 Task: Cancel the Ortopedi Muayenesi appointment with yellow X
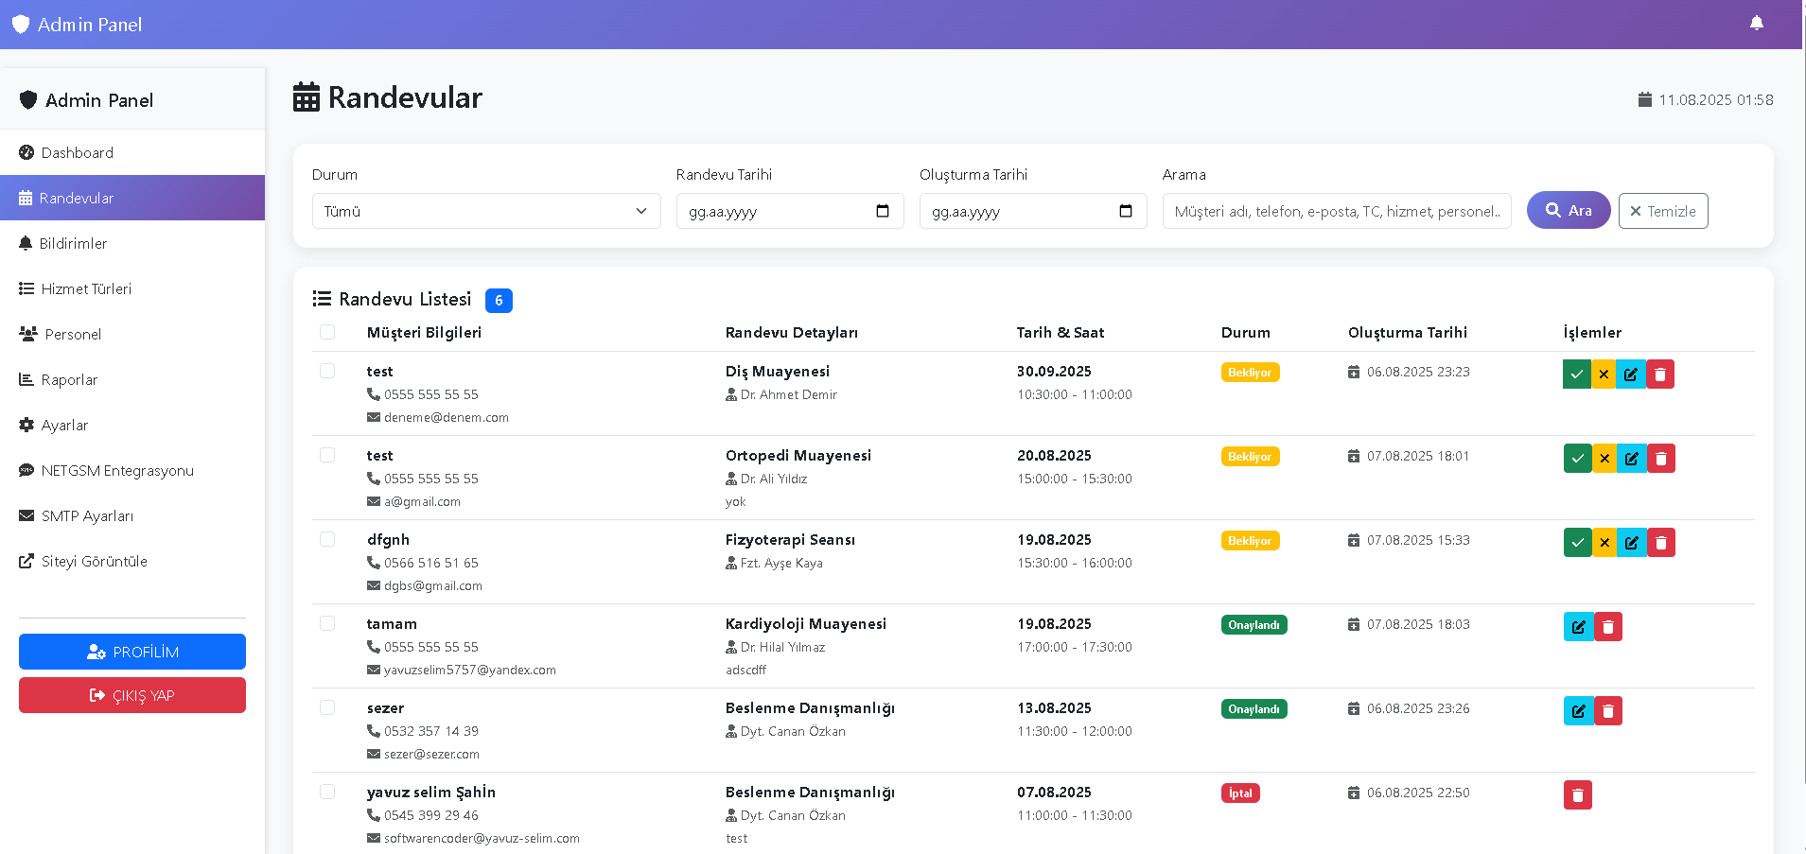tap(1604, 459)
